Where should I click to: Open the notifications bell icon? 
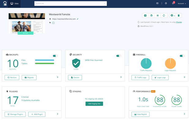click(173, 3)
